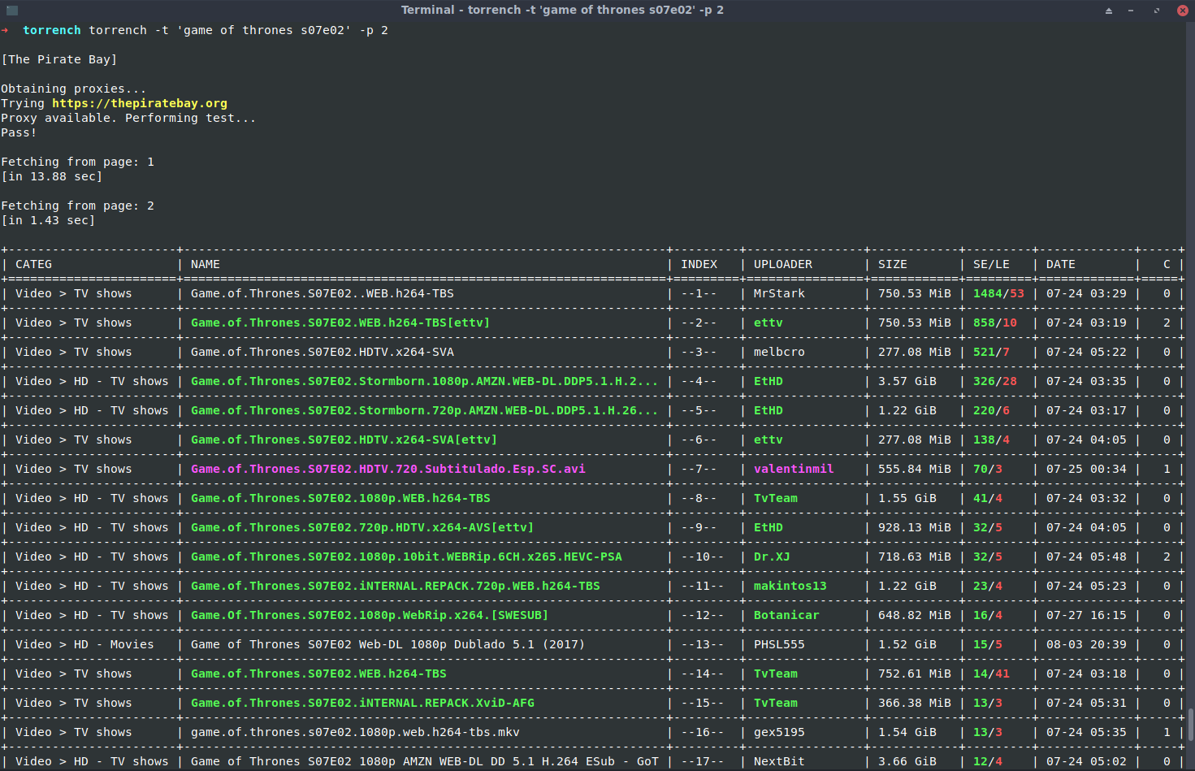Click the DATE column header

click(1061, 264)
